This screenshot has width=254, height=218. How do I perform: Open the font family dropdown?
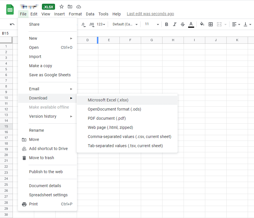(x=125, y=24)
